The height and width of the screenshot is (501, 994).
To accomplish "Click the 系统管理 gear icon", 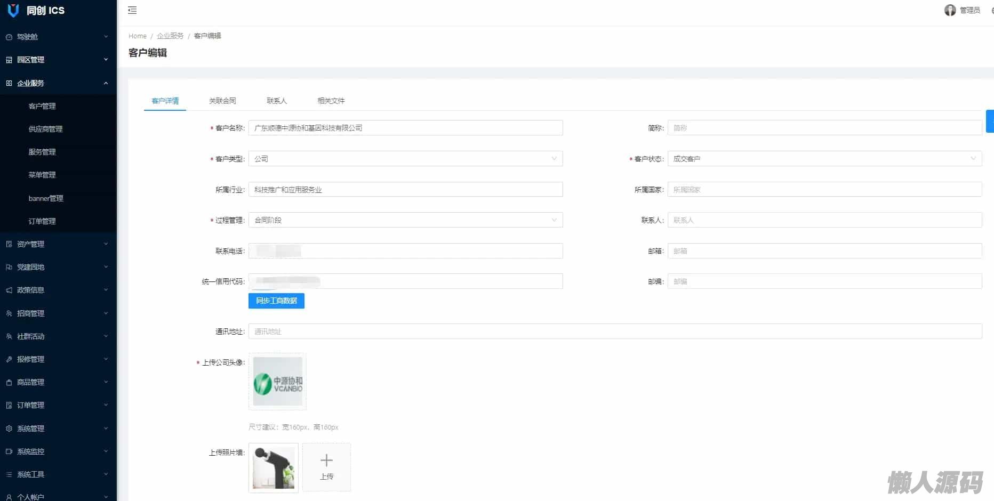I will [x=9, y=429].
